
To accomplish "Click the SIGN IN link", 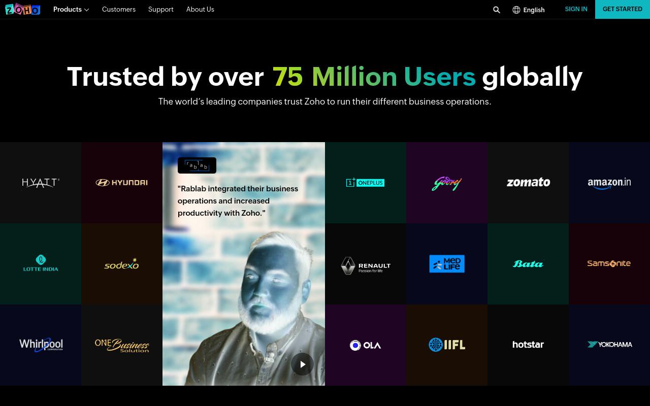I will (576, 9).
